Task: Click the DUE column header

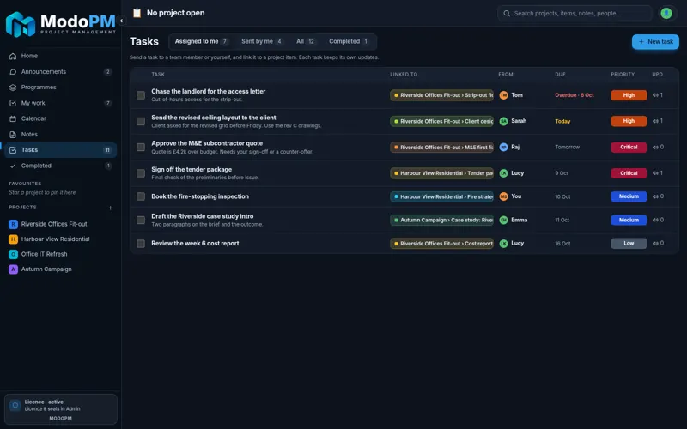Action: (x=560, y=75)
